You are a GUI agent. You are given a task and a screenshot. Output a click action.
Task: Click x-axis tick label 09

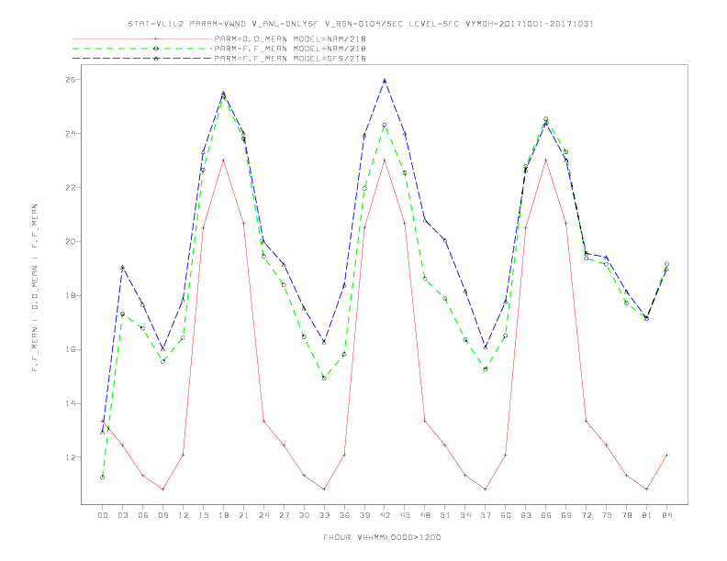coord(162,515)
